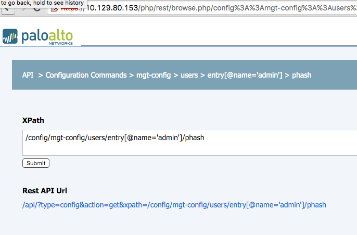Click the Palo Alto Networks logo icon
Image resolution: width=357 pixels, height=235 pixels.
click(10, 37)
